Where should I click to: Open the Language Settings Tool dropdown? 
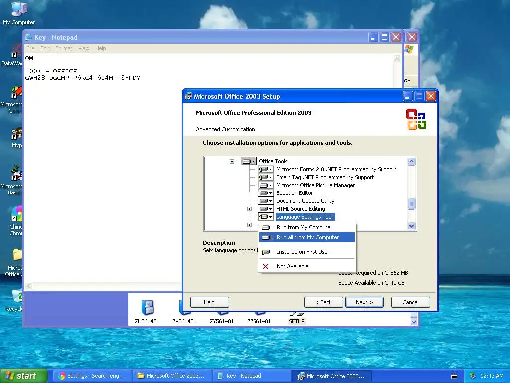[x=266, y=217]
